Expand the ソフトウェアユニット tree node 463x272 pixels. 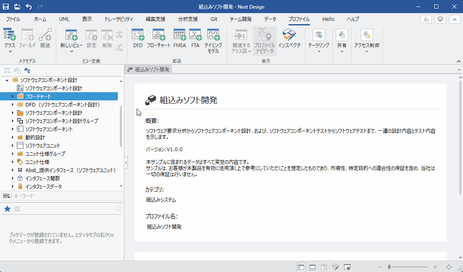point(12,145)
